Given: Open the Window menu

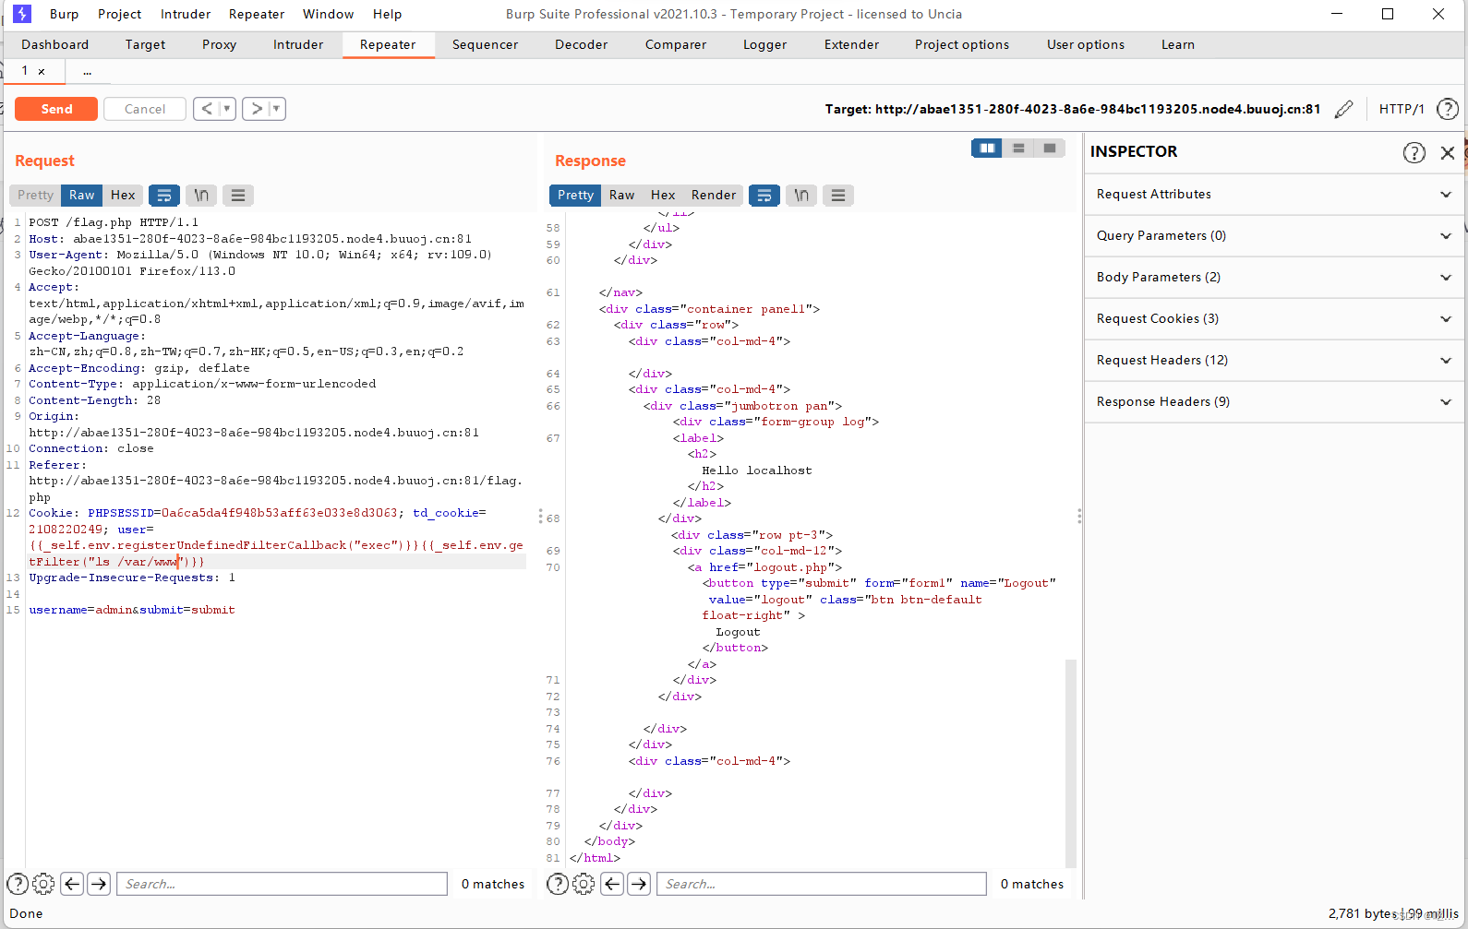Looking at the screenshot, I should point(328,14).
